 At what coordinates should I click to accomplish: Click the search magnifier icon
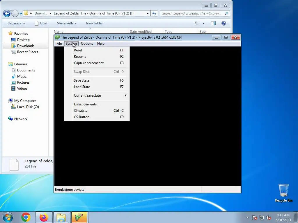coord(226,13)
